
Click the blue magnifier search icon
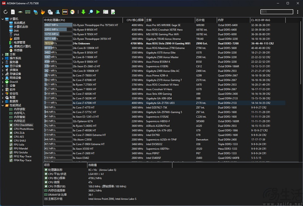coord(90,12)
